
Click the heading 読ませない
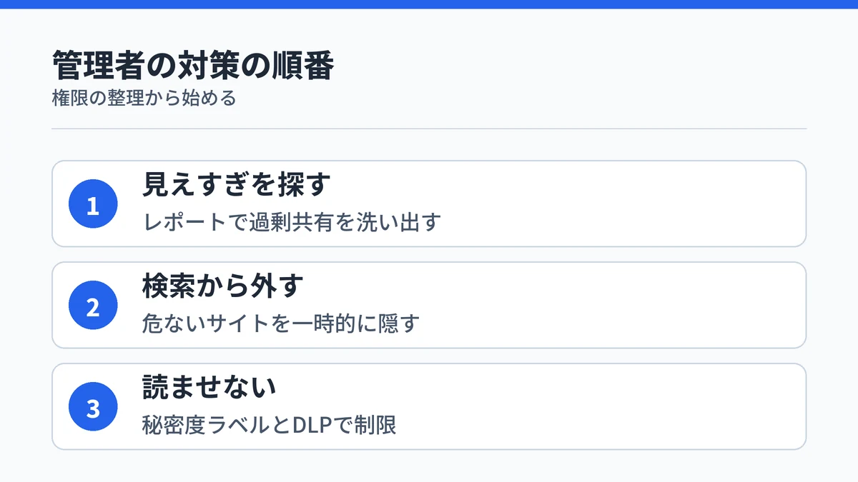(x=210, y=388)
